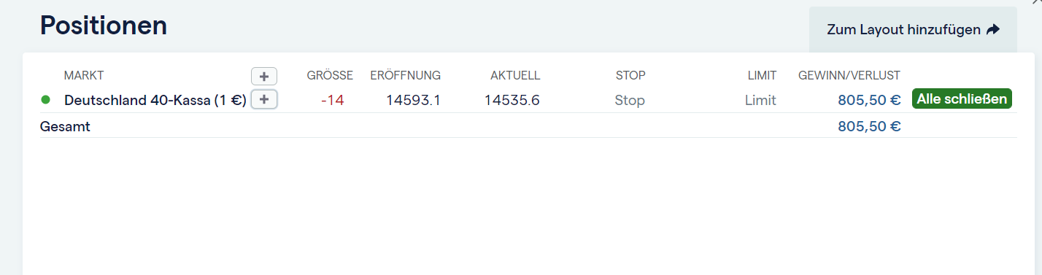This screenshot has height=275, width=1042.
Task: Close the position with Alle schließen
Action: (962, 99)
